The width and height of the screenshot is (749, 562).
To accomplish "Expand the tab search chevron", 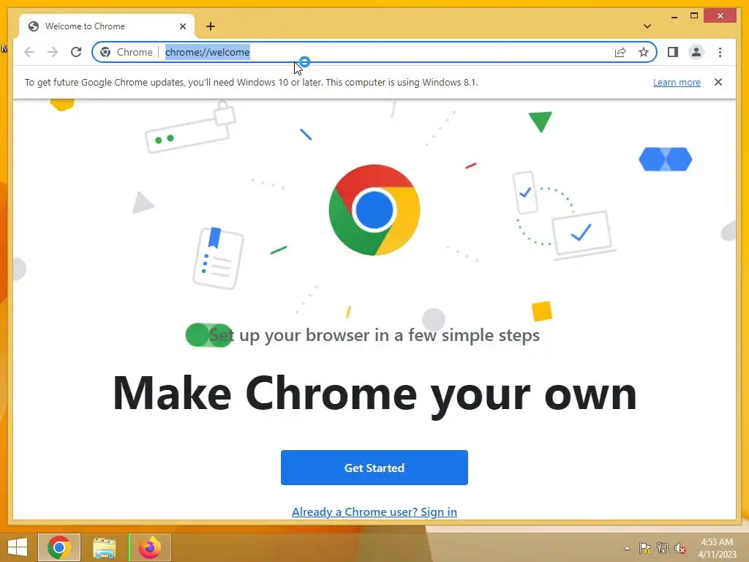I will point(647,26).
